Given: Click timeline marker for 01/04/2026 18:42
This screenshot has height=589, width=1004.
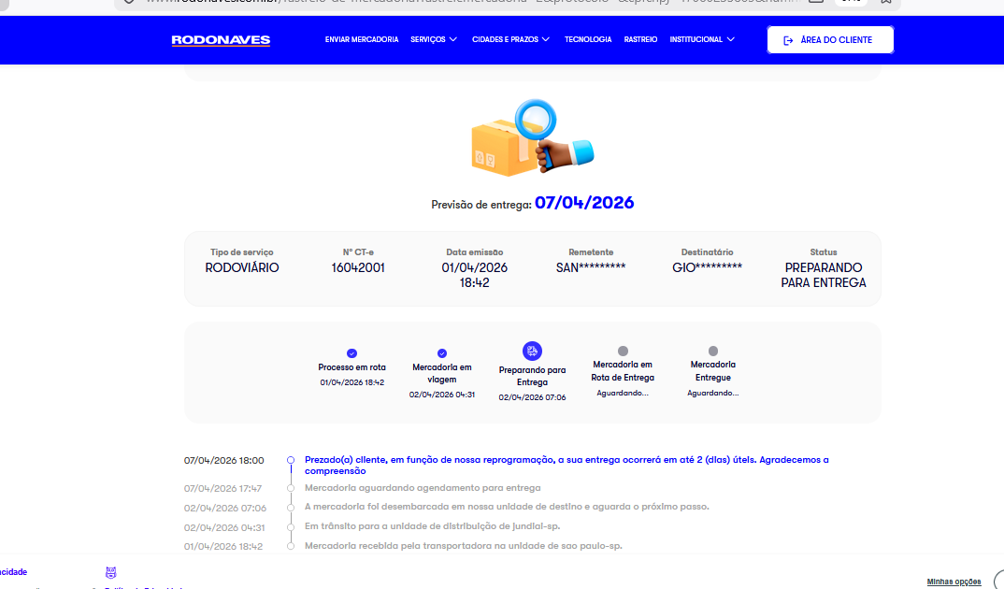Looking at the screenshot, I should tap(291, 546).
